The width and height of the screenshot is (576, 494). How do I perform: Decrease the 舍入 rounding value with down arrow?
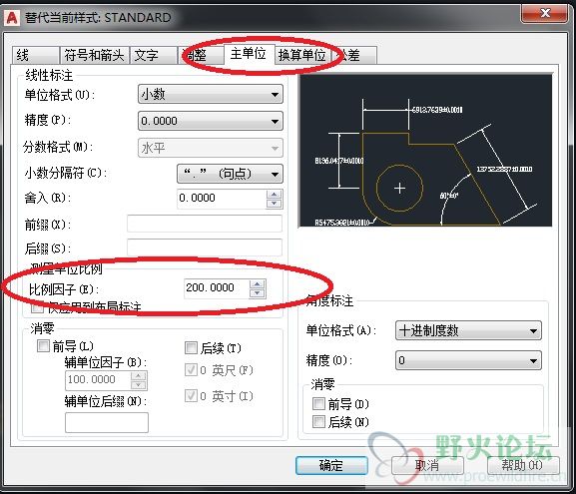coord(275,204)
